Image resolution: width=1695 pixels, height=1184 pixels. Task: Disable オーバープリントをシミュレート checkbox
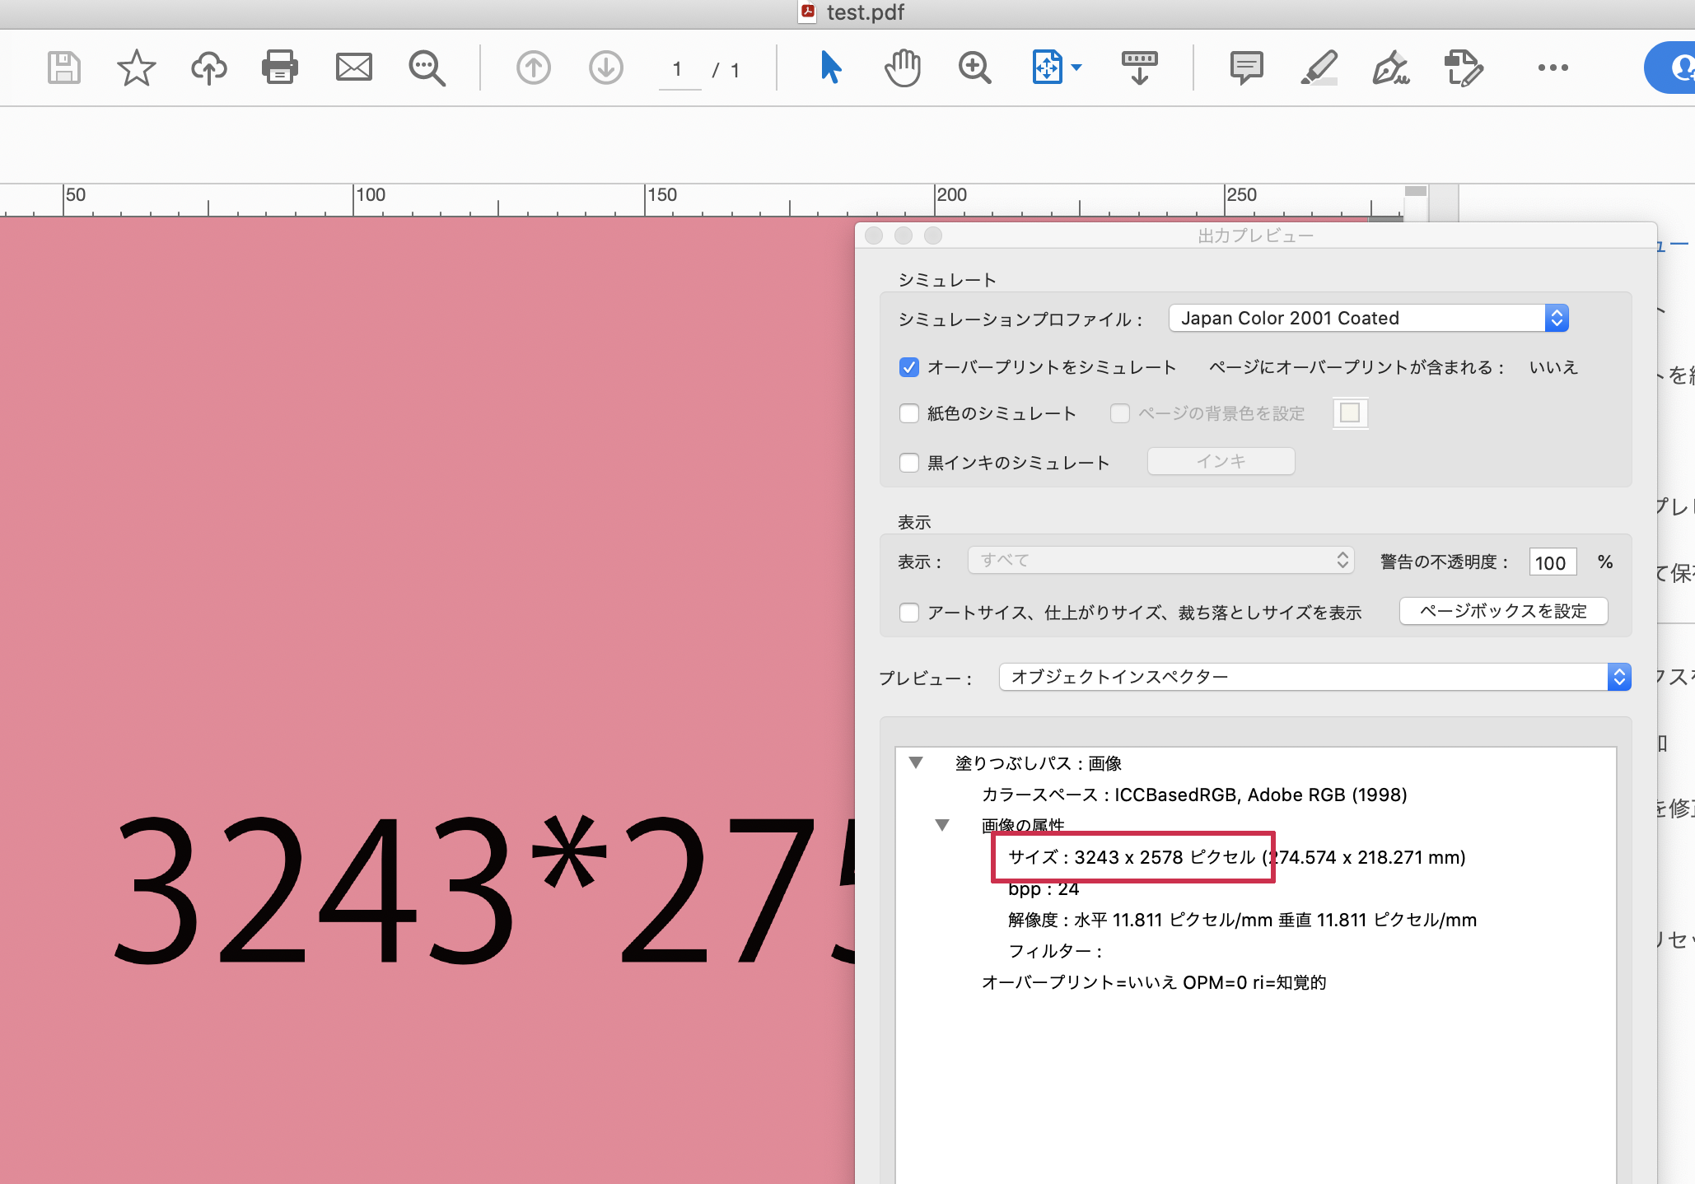pyautogui.click(x=908, y=367)
